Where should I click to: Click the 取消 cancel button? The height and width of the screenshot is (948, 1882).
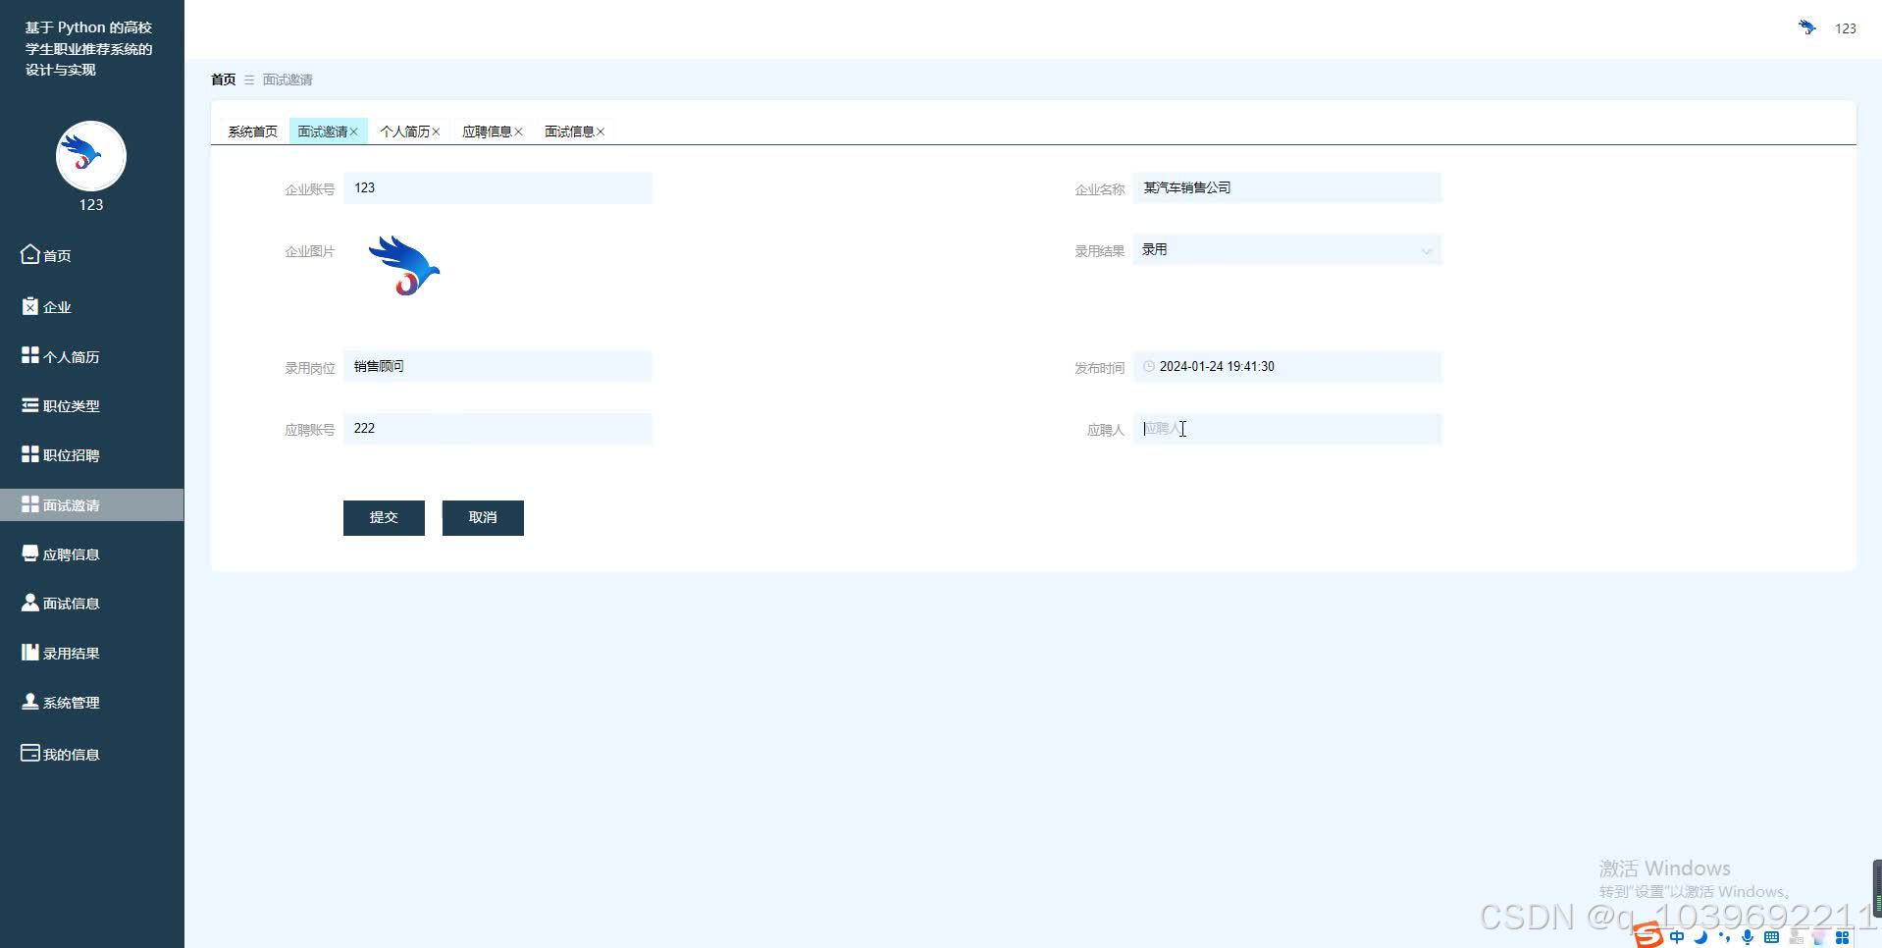pos(483,517)
